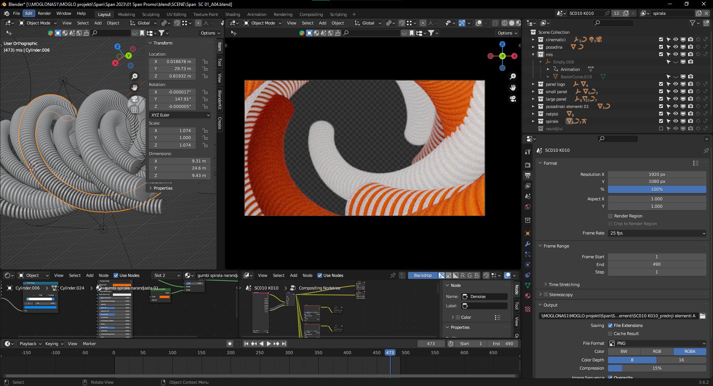This screenshot has height=386, width=713.
Task: Toggle the compositor Backdrop button
Action: pyautogui.click(x=423, y=275)
